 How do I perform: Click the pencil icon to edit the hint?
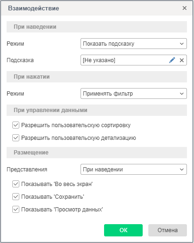[x=172, y=60]
